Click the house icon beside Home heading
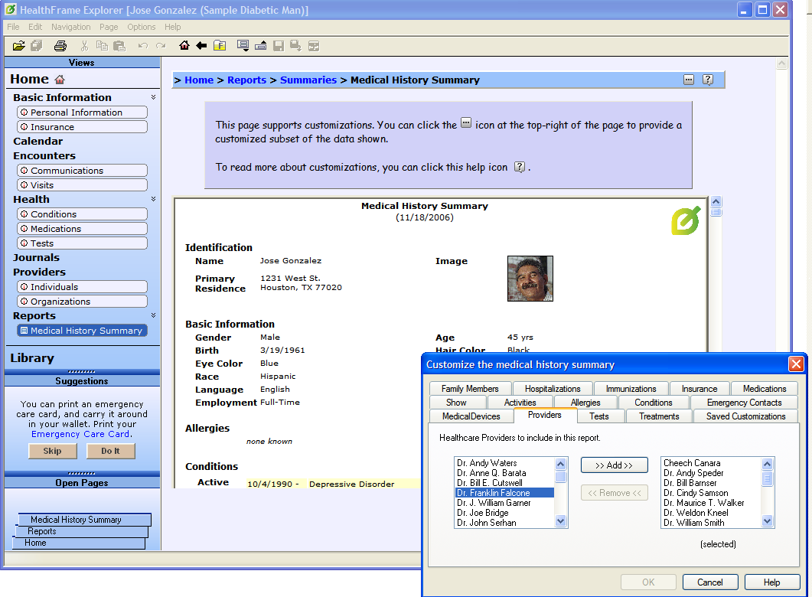This screenshot has width=812, height=597. (60, 80)
